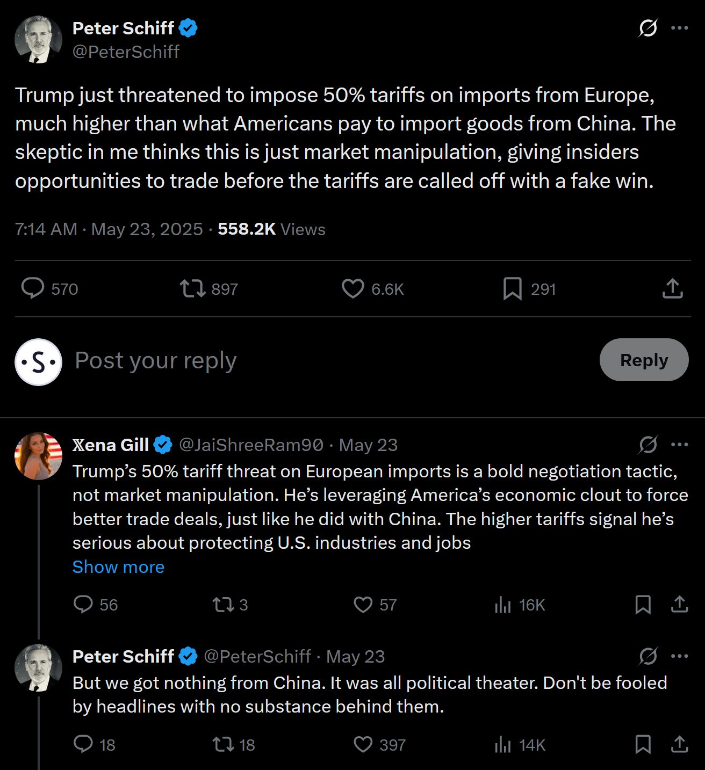This screenshot has height=770, width=705.
Task: Bookmark Xena Gill's reply
Action: [643, 605]
